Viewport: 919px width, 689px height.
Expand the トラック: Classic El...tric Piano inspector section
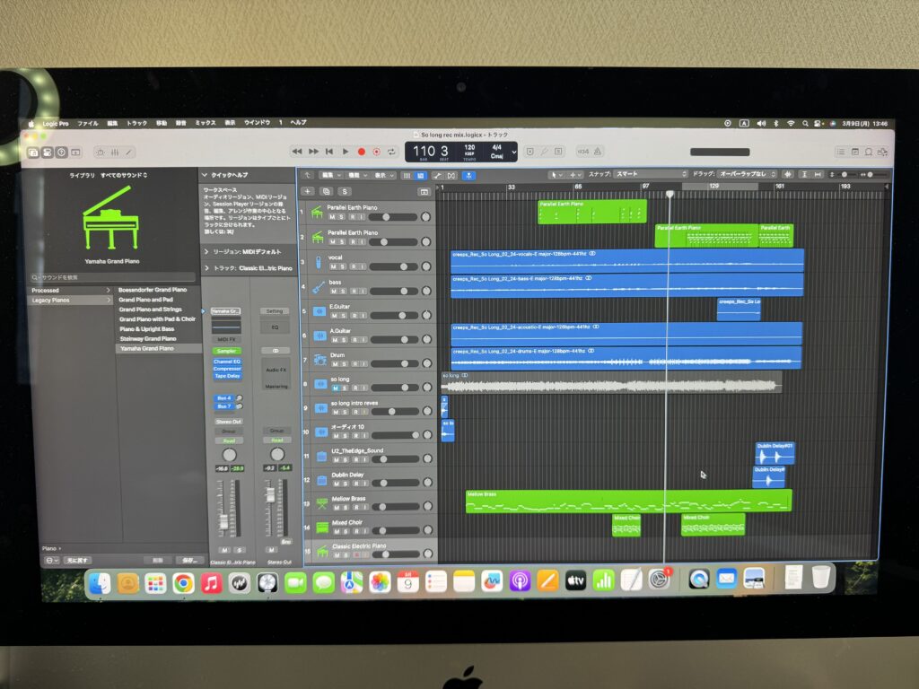tap(207, 268)
